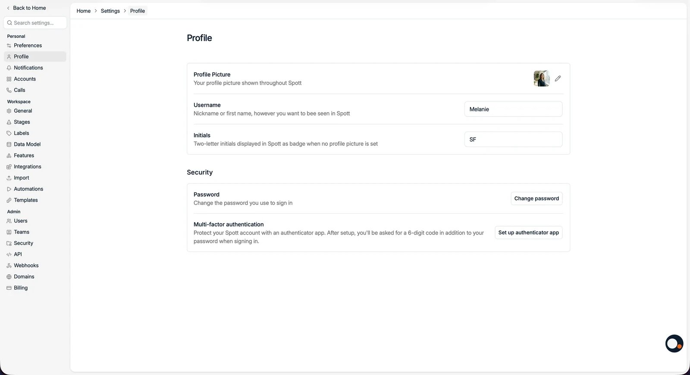Click the Stages icon in the sidebar
The width and height of the screenshot is (690, 375).
[x=9, y=122]
